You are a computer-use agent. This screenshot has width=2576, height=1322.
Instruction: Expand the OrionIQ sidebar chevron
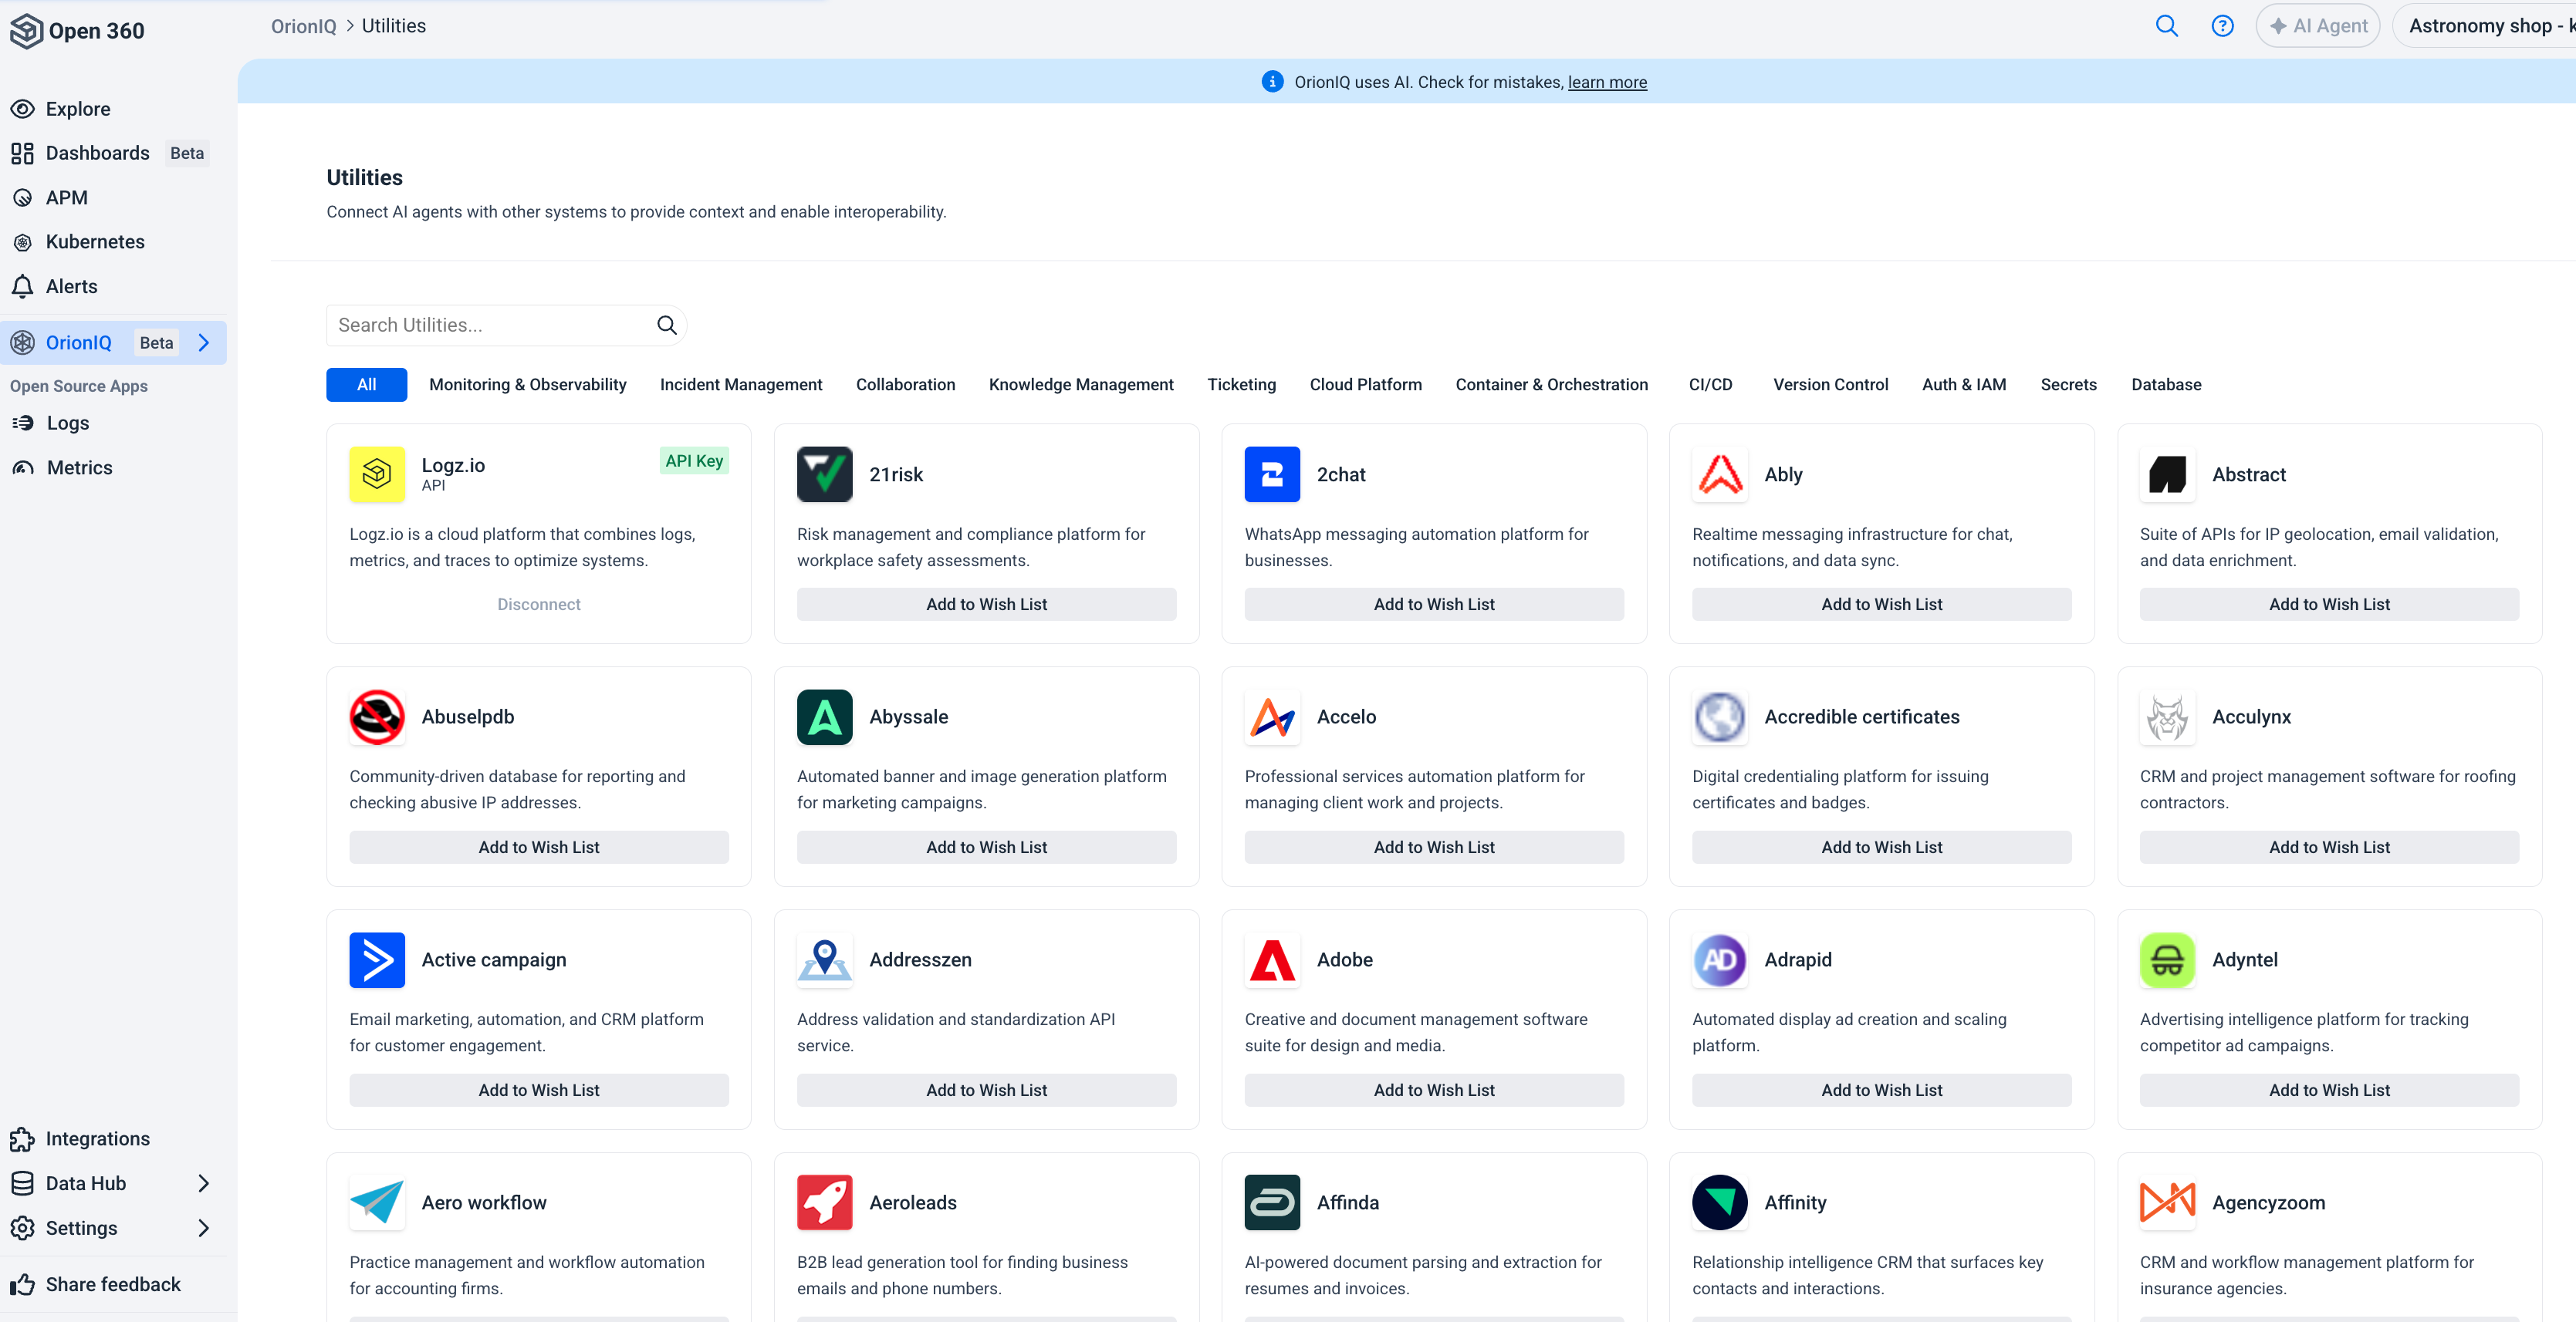(205, 342)
